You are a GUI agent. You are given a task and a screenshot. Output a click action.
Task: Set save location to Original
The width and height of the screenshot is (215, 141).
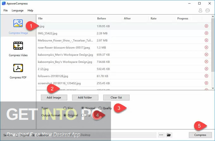(x=17, y=135)
